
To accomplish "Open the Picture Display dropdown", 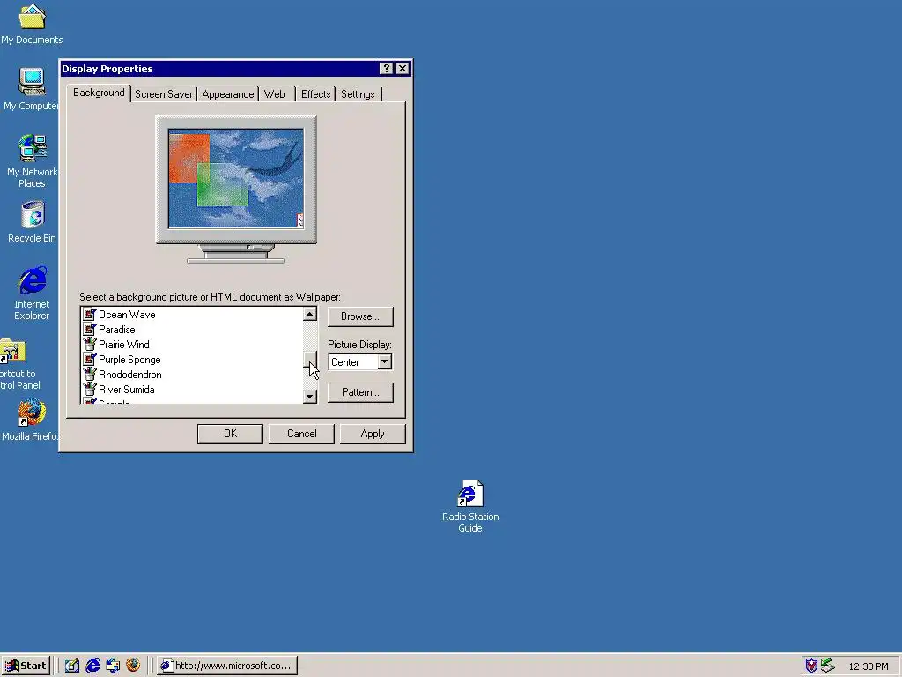I will pos(385,362).
